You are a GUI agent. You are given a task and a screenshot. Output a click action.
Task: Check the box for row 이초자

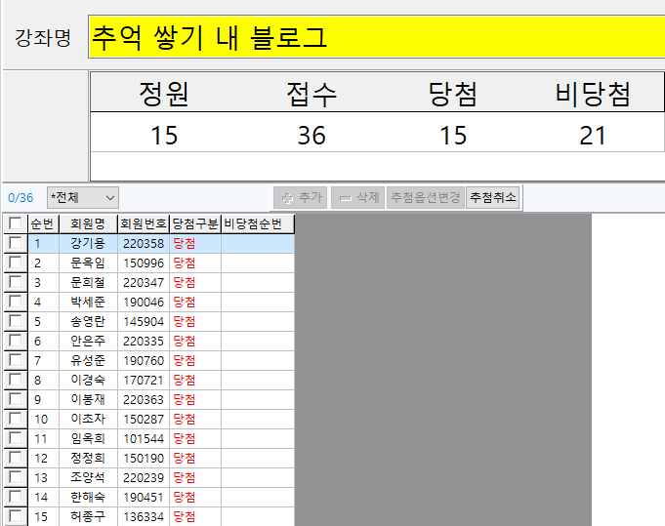[16, 419]
